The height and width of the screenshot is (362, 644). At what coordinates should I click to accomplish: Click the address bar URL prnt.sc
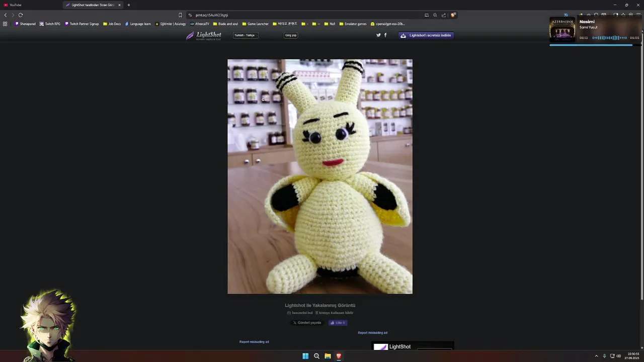(212, 15)
